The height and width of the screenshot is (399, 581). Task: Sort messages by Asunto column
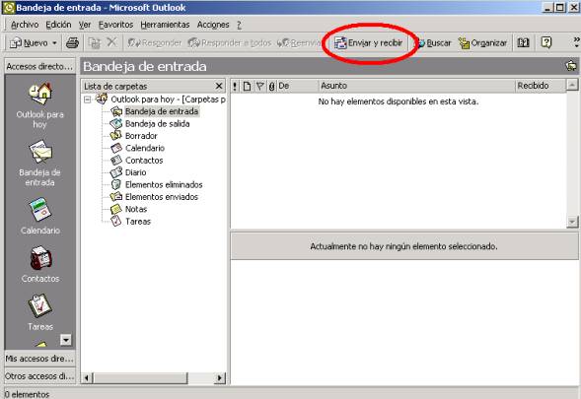point(417,87)
